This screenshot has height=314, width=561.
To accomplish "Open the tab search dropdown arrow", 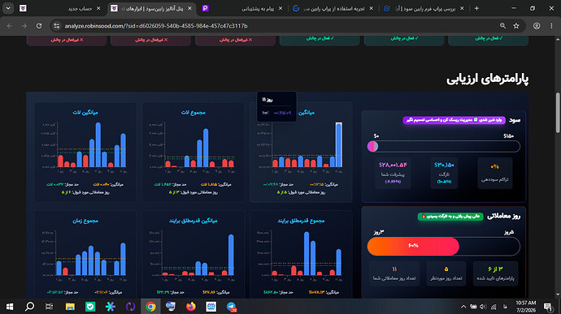I will [x=8, y=8].
